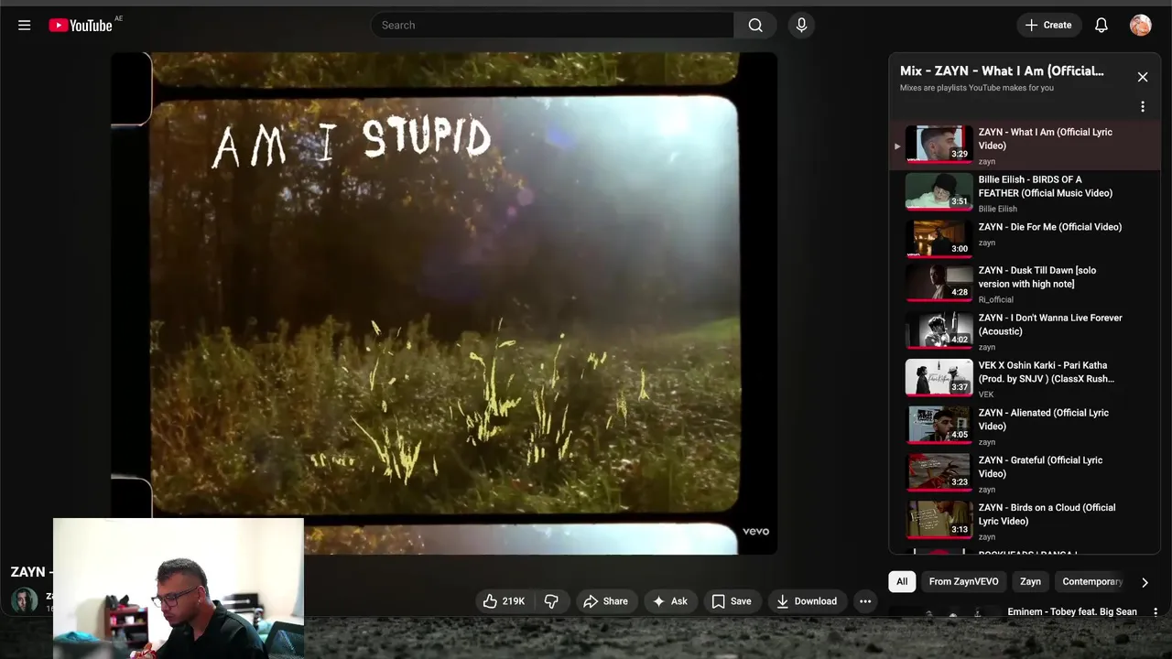Image resolution: width=1172 pixels, height=659 pixels.
Task: Dislike the video thumbs-down
Action: [551, 601]
